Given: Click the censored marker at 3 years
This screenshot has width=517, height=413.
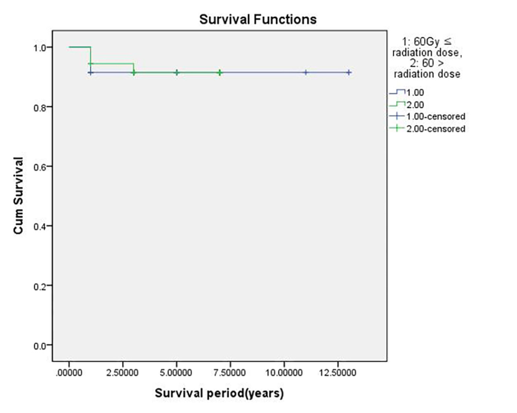Looking at the screenshot, I should (134, 73).
